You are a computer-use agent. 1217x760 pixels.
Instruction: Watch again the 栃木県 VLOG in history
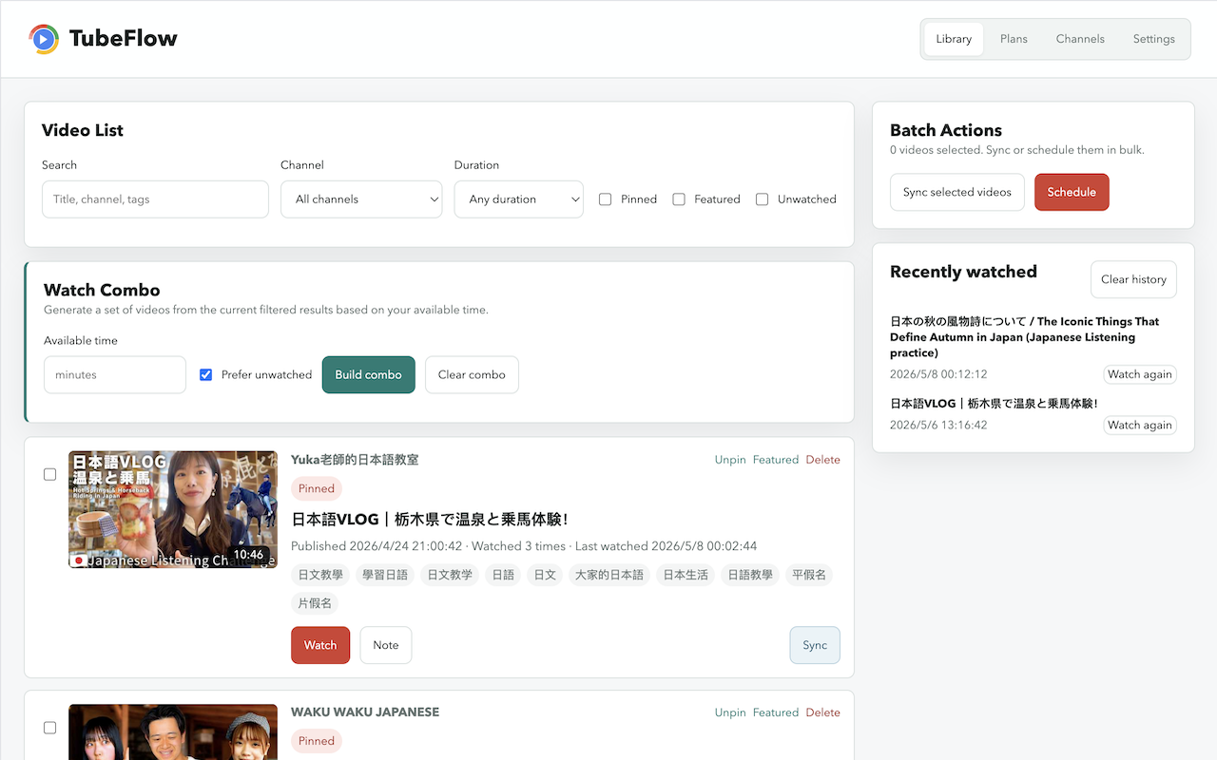coord(1140,425)
